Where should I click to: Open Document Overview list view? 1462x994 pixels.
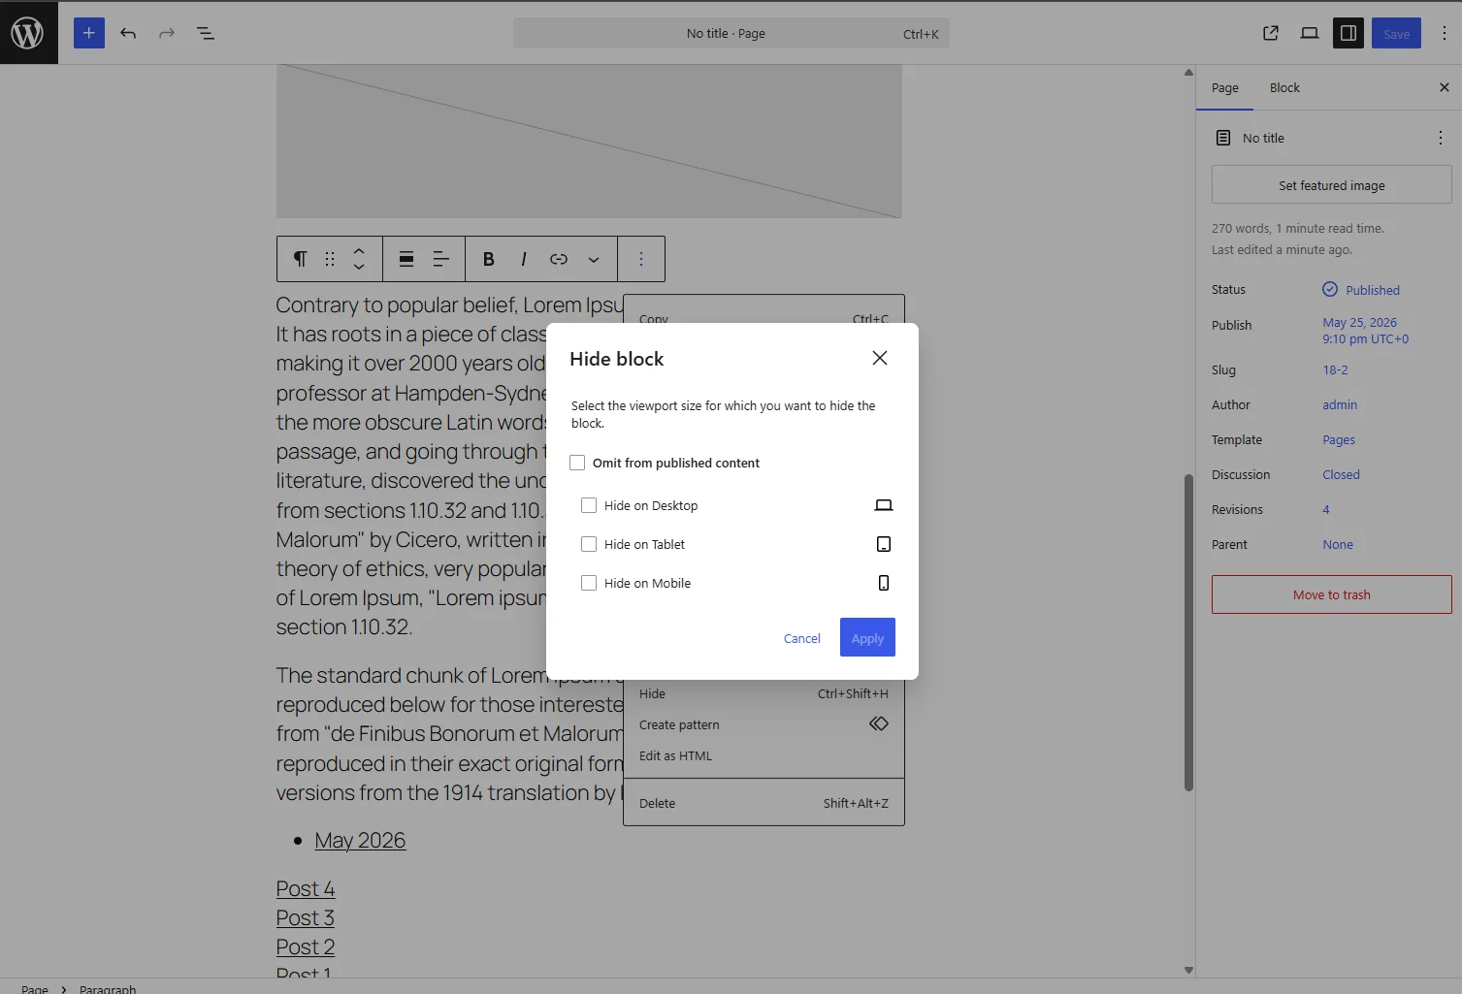click(x=206, y=33)
